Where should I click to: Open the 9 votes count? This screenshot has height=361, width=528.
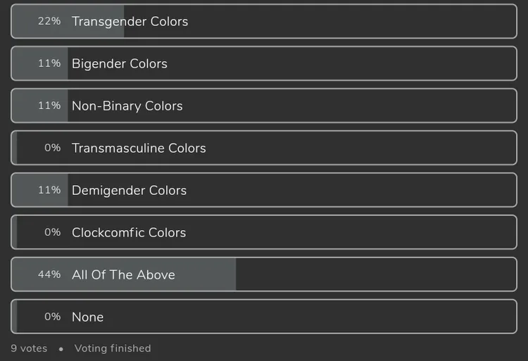[x=29, y=348]
